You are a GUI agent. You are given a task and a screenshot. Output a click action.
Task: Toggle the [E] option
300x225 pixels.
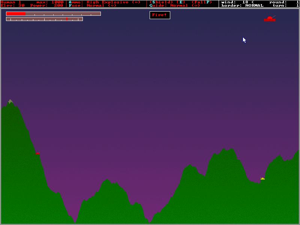point(181,2)
